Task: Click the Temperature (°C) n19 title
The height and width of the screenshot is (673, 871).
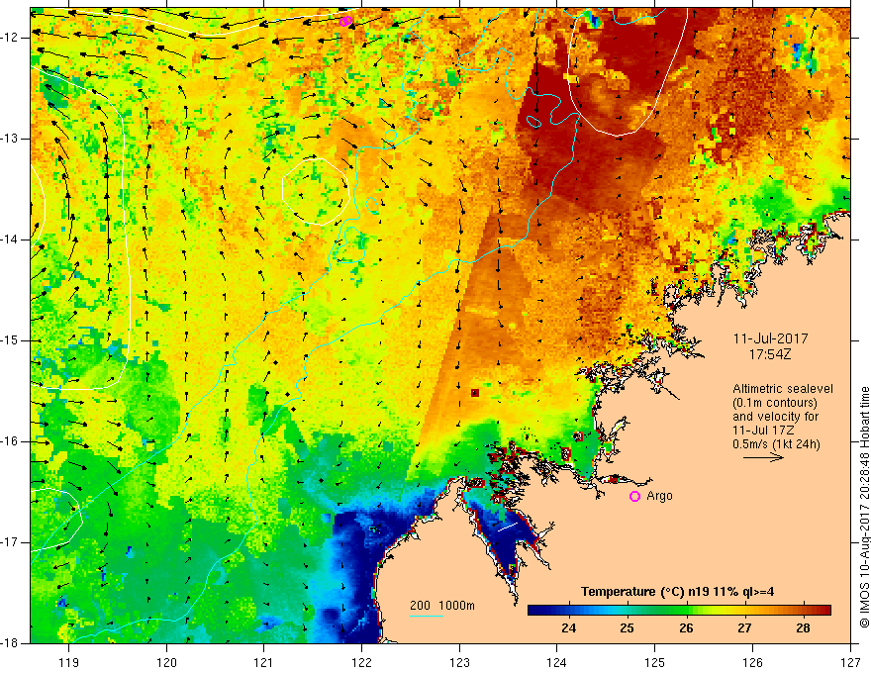Action: click(677, 592)
